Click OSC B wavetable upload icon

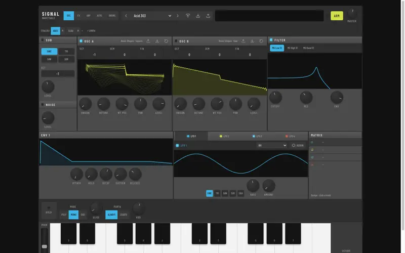coord(244,41)
